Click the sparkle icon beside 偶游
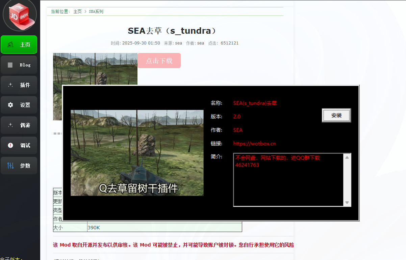Image resolution: width=406 pixels, height=260 pixels. (10, 125)
